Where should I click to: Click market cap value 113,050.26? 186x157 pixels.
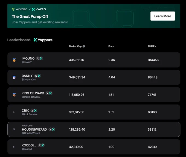(77, 95)
